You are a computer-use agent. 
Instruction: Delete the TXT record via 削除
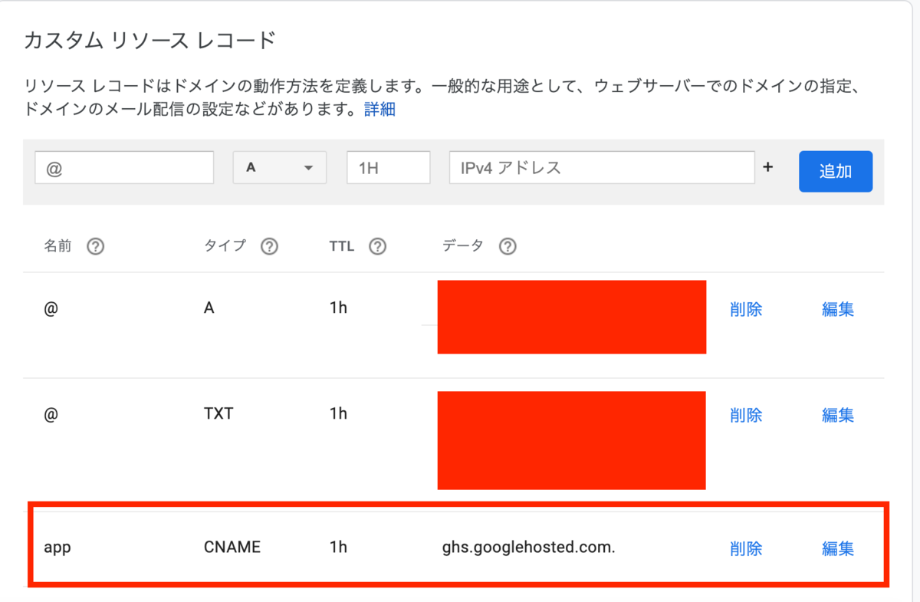(746, 415)
